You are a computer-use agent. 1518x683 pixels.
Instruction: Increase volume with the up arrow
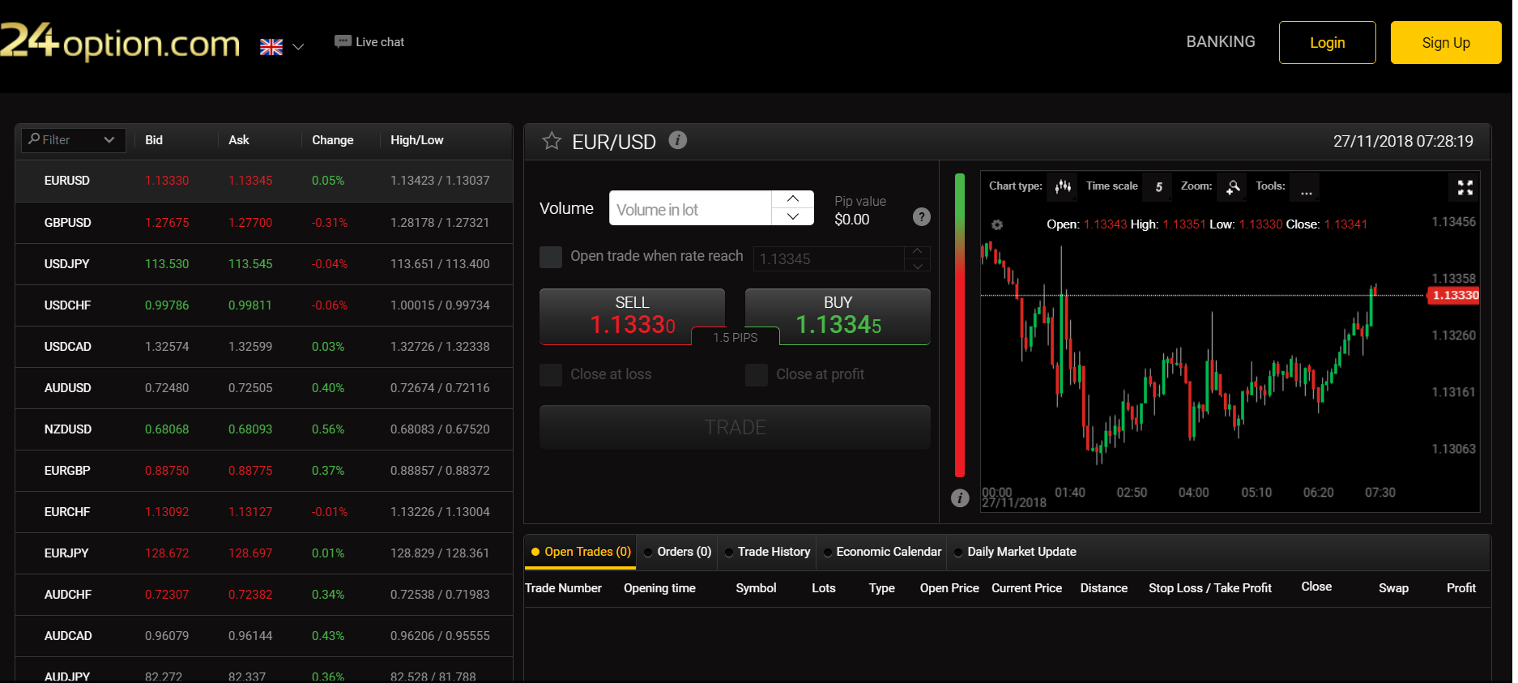[793, 198]
